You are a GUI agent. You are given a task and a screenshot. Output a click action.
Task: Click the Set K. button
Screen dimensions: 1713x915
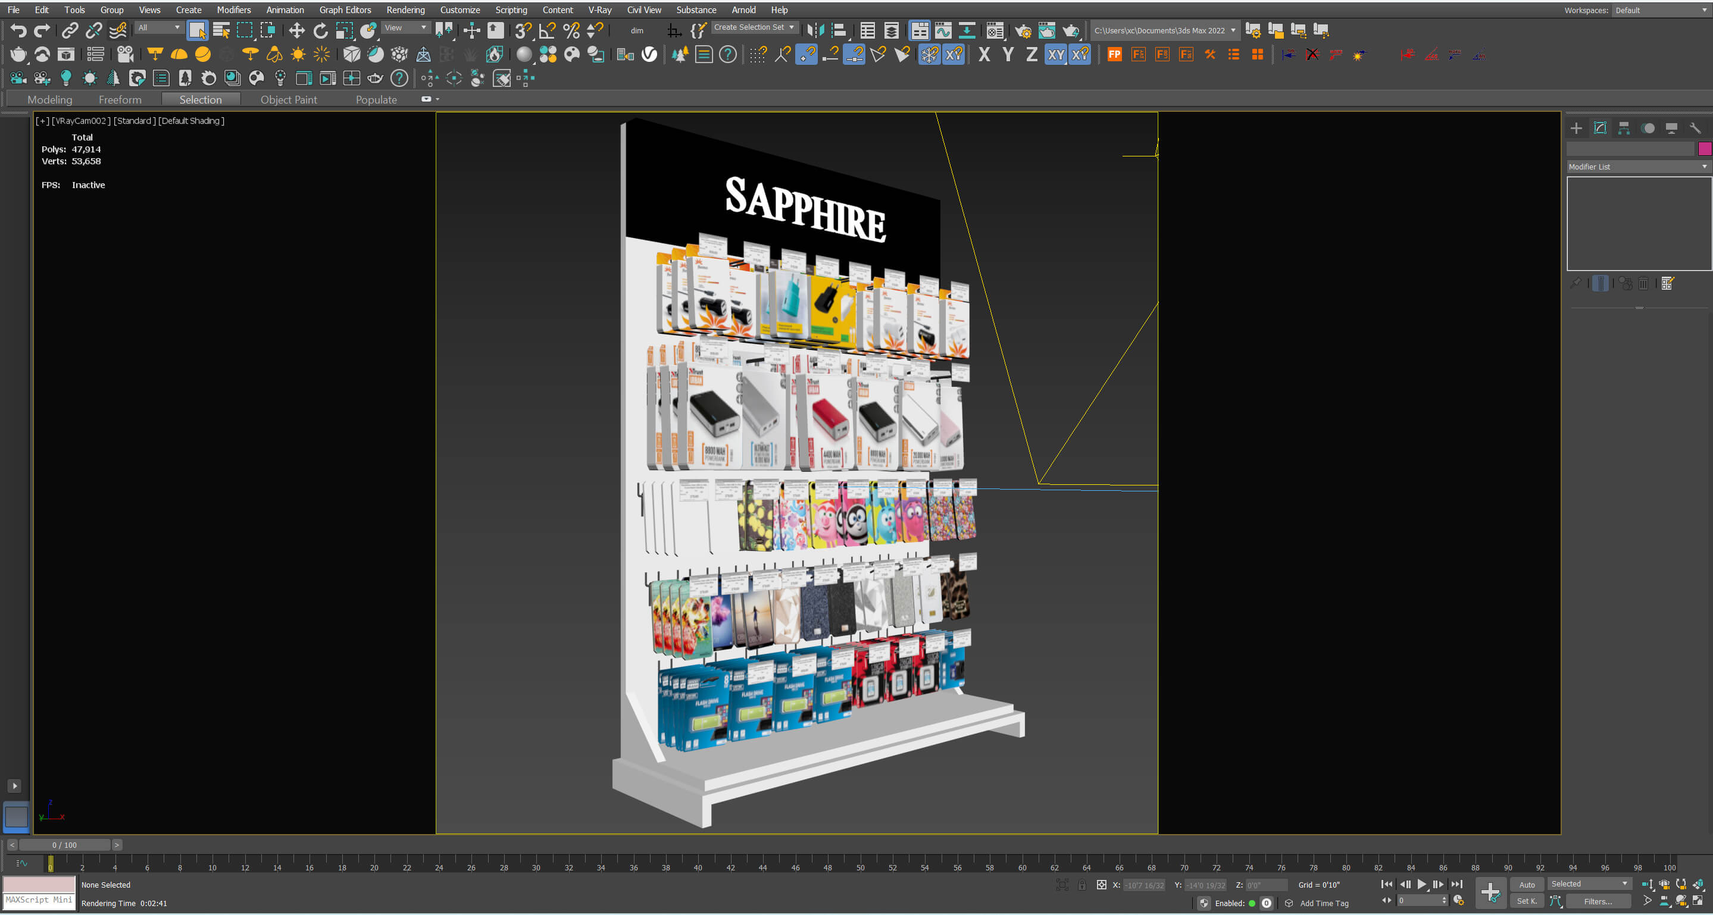tap(1527, 901)
